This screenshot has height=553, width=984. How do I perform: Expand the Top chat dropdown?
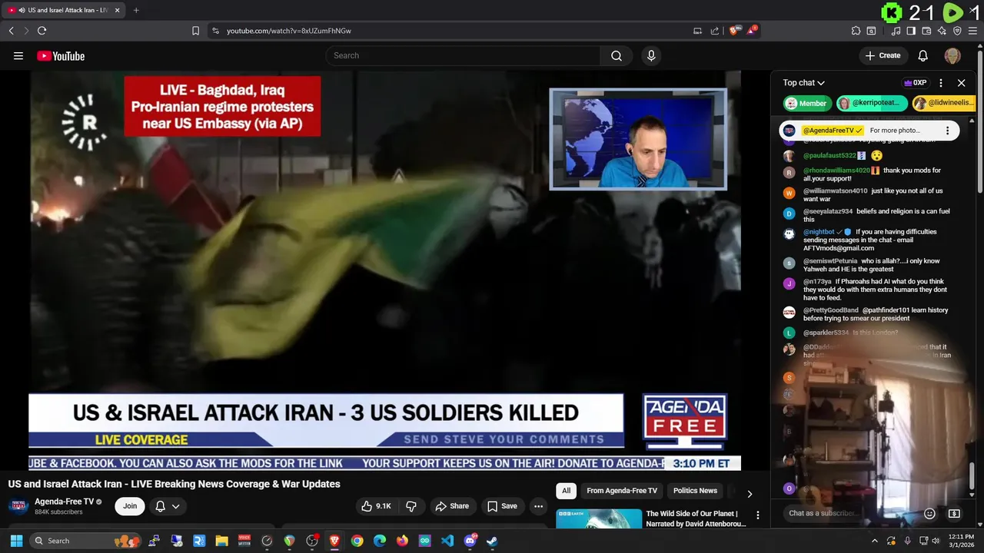[804, 83]
